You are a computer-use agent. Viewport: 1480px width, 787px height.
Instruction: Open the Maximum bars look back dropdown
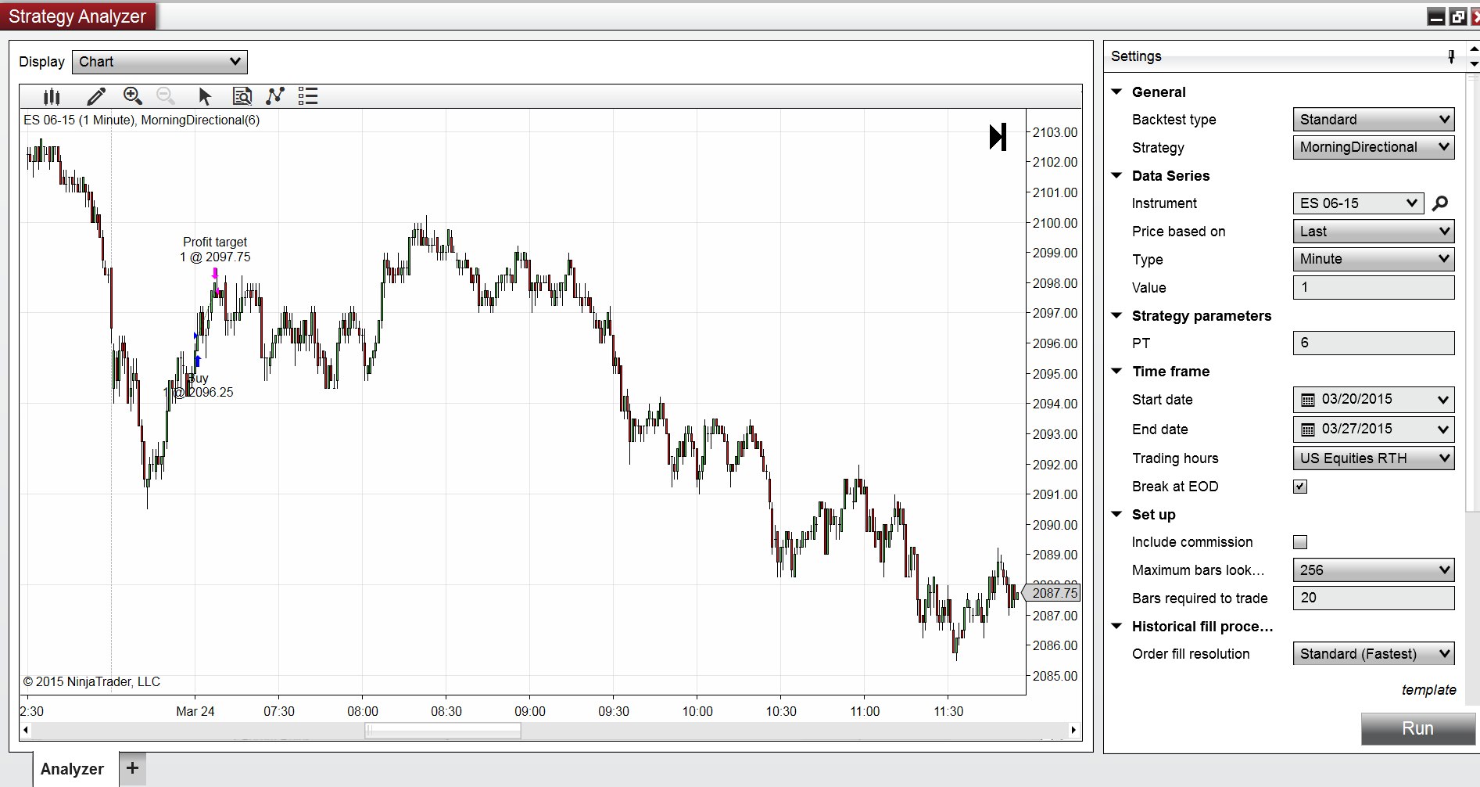(x=1374, y=570)
